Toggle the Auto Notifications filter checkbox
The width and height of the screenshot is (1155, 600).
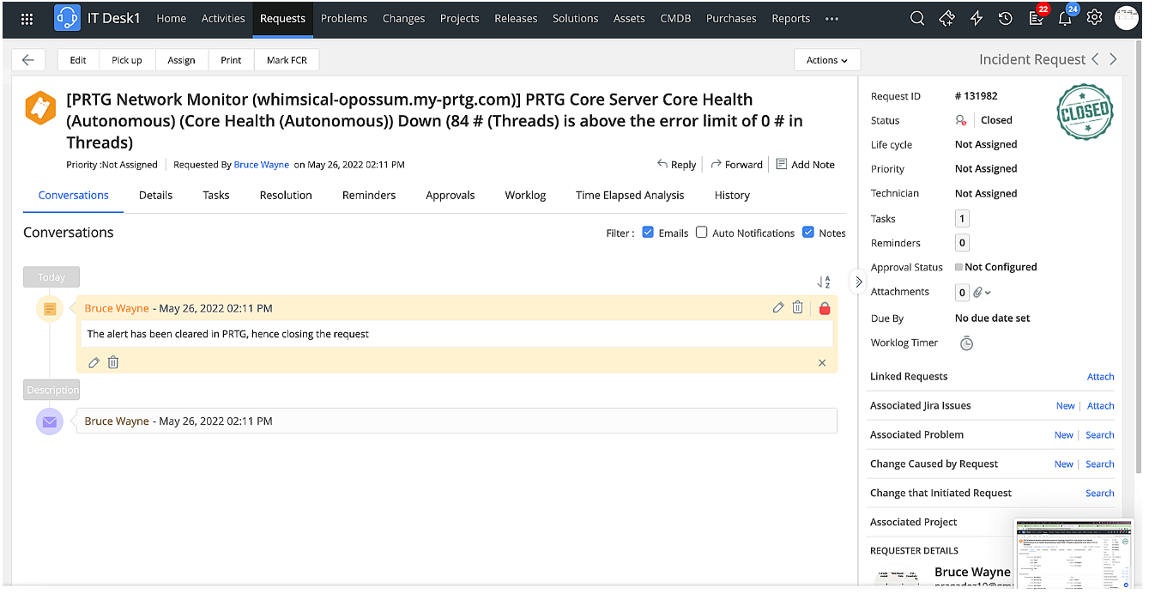[701, 232]
